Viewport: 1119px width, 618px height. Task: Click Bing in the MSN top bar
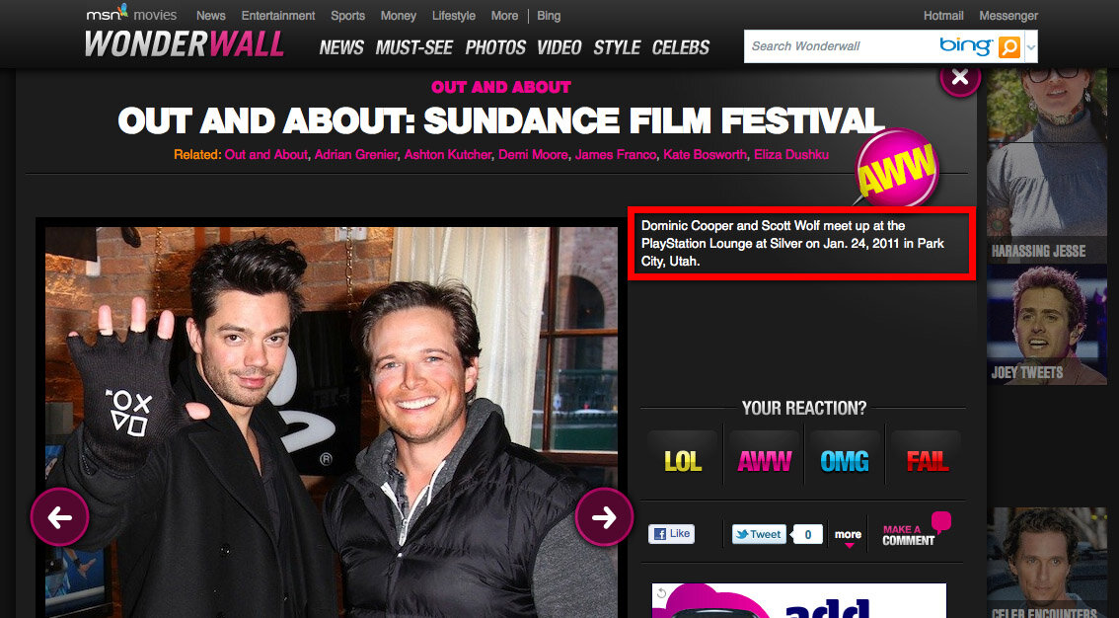pos(549,16)
